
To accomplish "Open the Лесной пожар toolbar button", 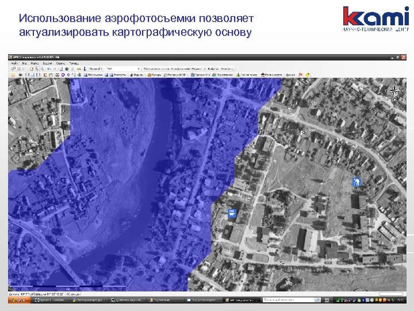I will tap(247, 75).
